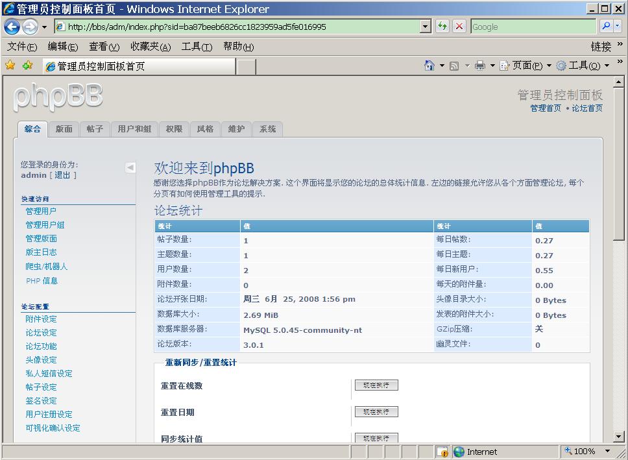Click the Google search input box
Screen dimensions: 628x460
(533, 27)
